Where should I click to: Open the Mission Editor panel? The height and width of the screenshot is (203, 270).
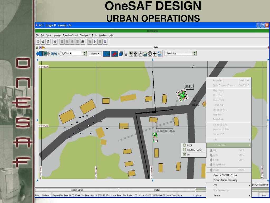coord(77,190)
